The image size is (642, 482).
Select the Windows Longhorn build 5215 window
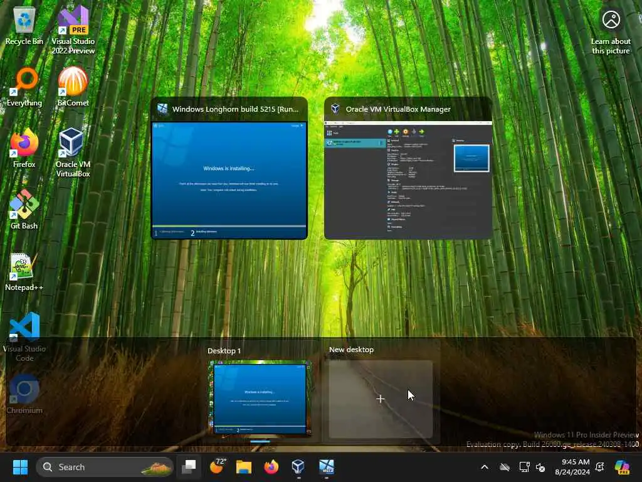(x=229, y=168)
